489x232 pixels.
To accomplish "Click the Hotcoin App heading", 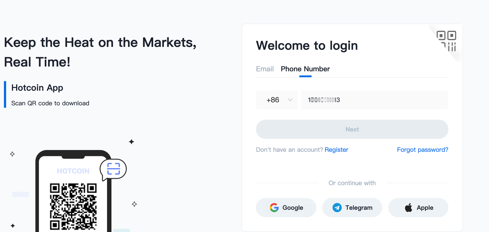I will (37, 88).
